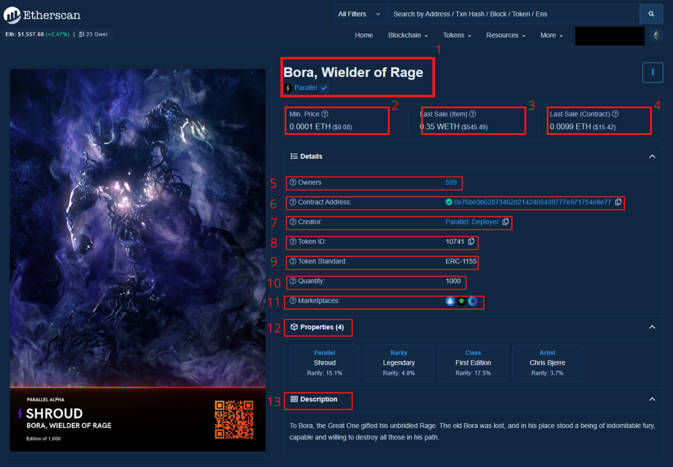
Task: Copy the Token ID value
Action: [x=471, y=242]
